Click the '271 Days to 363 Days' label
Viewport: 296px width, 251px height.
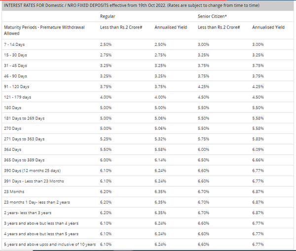pyautogui.click(x=24, y=139)
